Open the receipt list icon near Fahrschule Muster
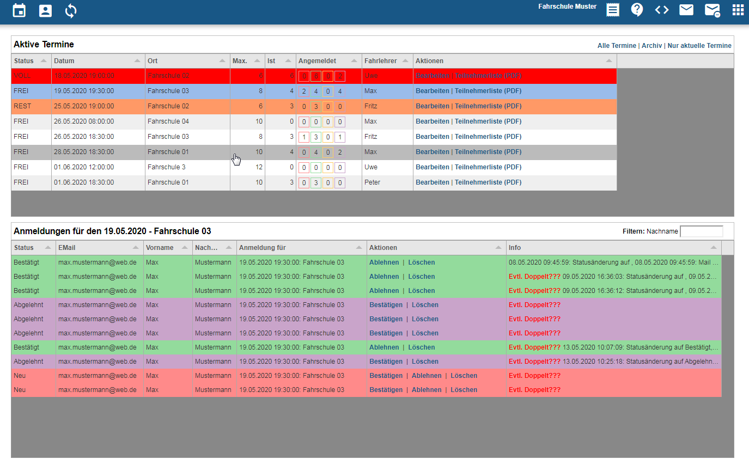This screenshot has height=471, width=749. pos(613,10)
